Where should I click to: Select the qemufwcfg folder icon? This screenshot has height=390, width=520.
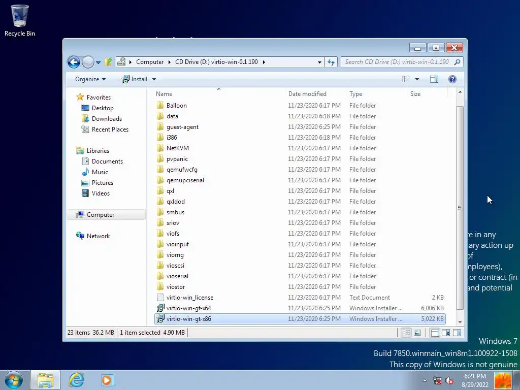tap(160, 170)
